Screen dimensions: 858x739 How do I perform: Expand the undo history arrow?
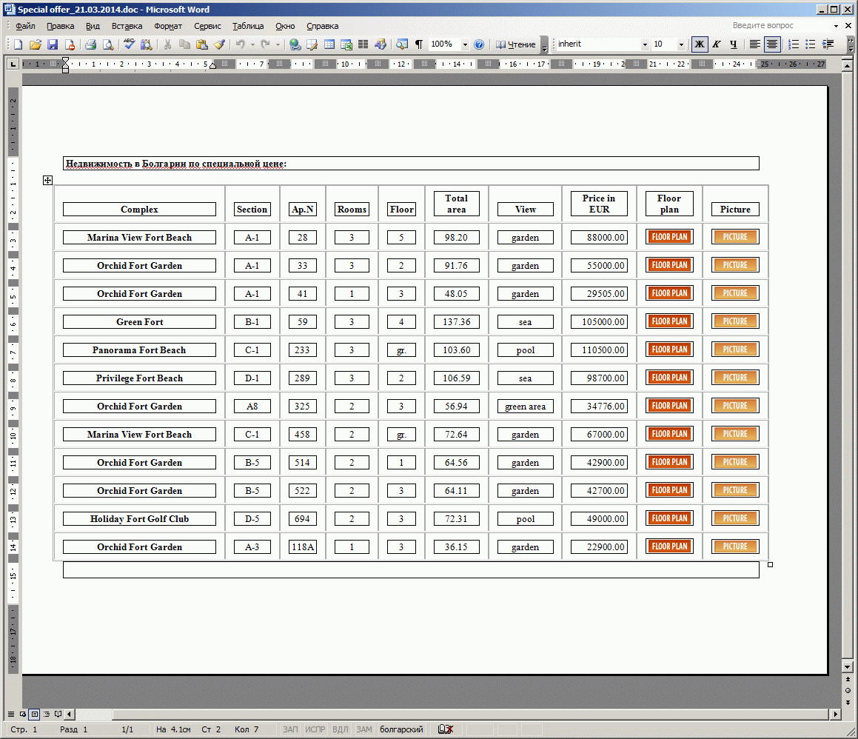coord(252,44)
